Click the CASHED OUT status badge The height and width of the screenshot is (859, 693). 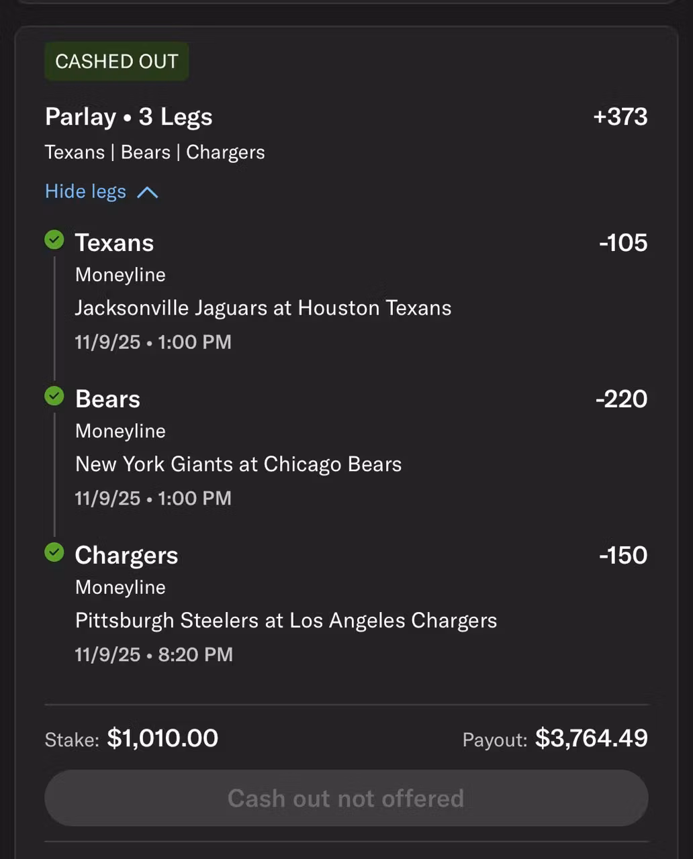[116, 62]
